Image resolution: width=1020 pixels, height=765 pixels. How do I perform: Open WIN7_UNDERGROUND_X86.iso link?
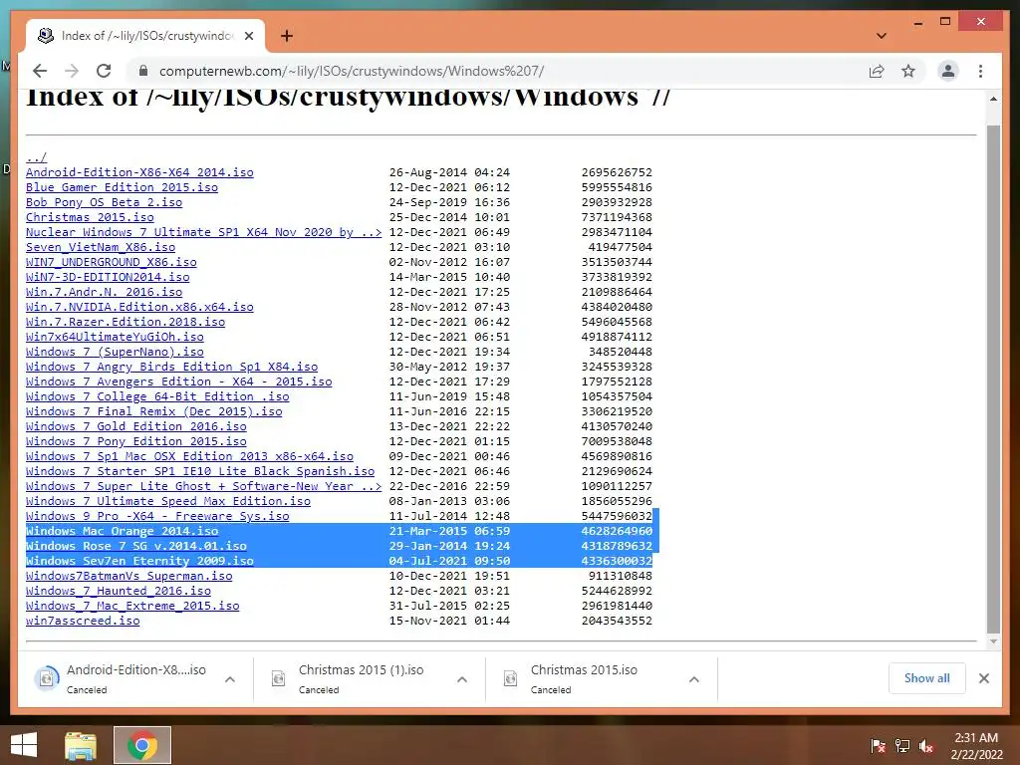112,262
